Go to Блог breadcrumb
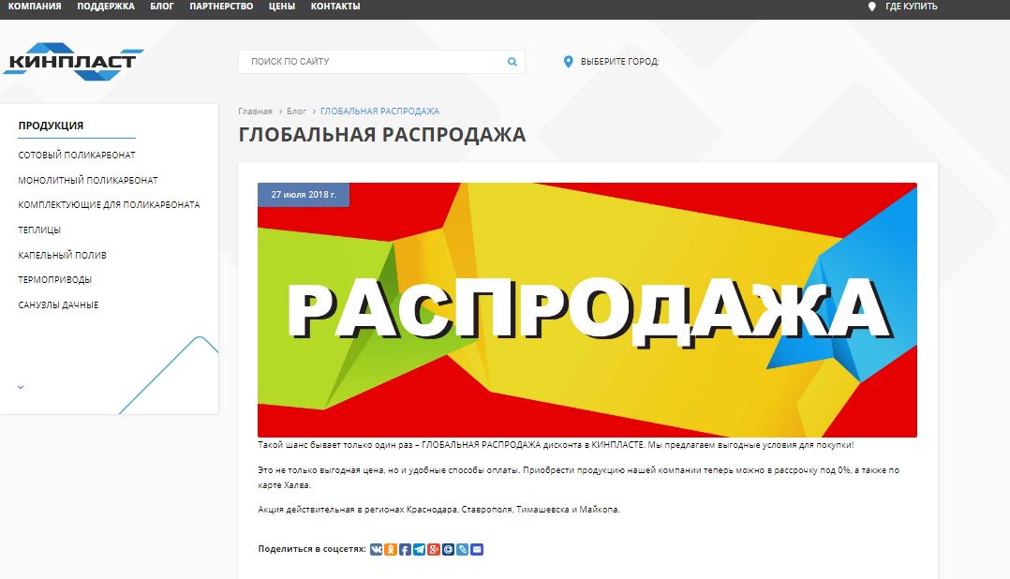The height and width of the screenshot is (579, 1010). pos(296,111)
